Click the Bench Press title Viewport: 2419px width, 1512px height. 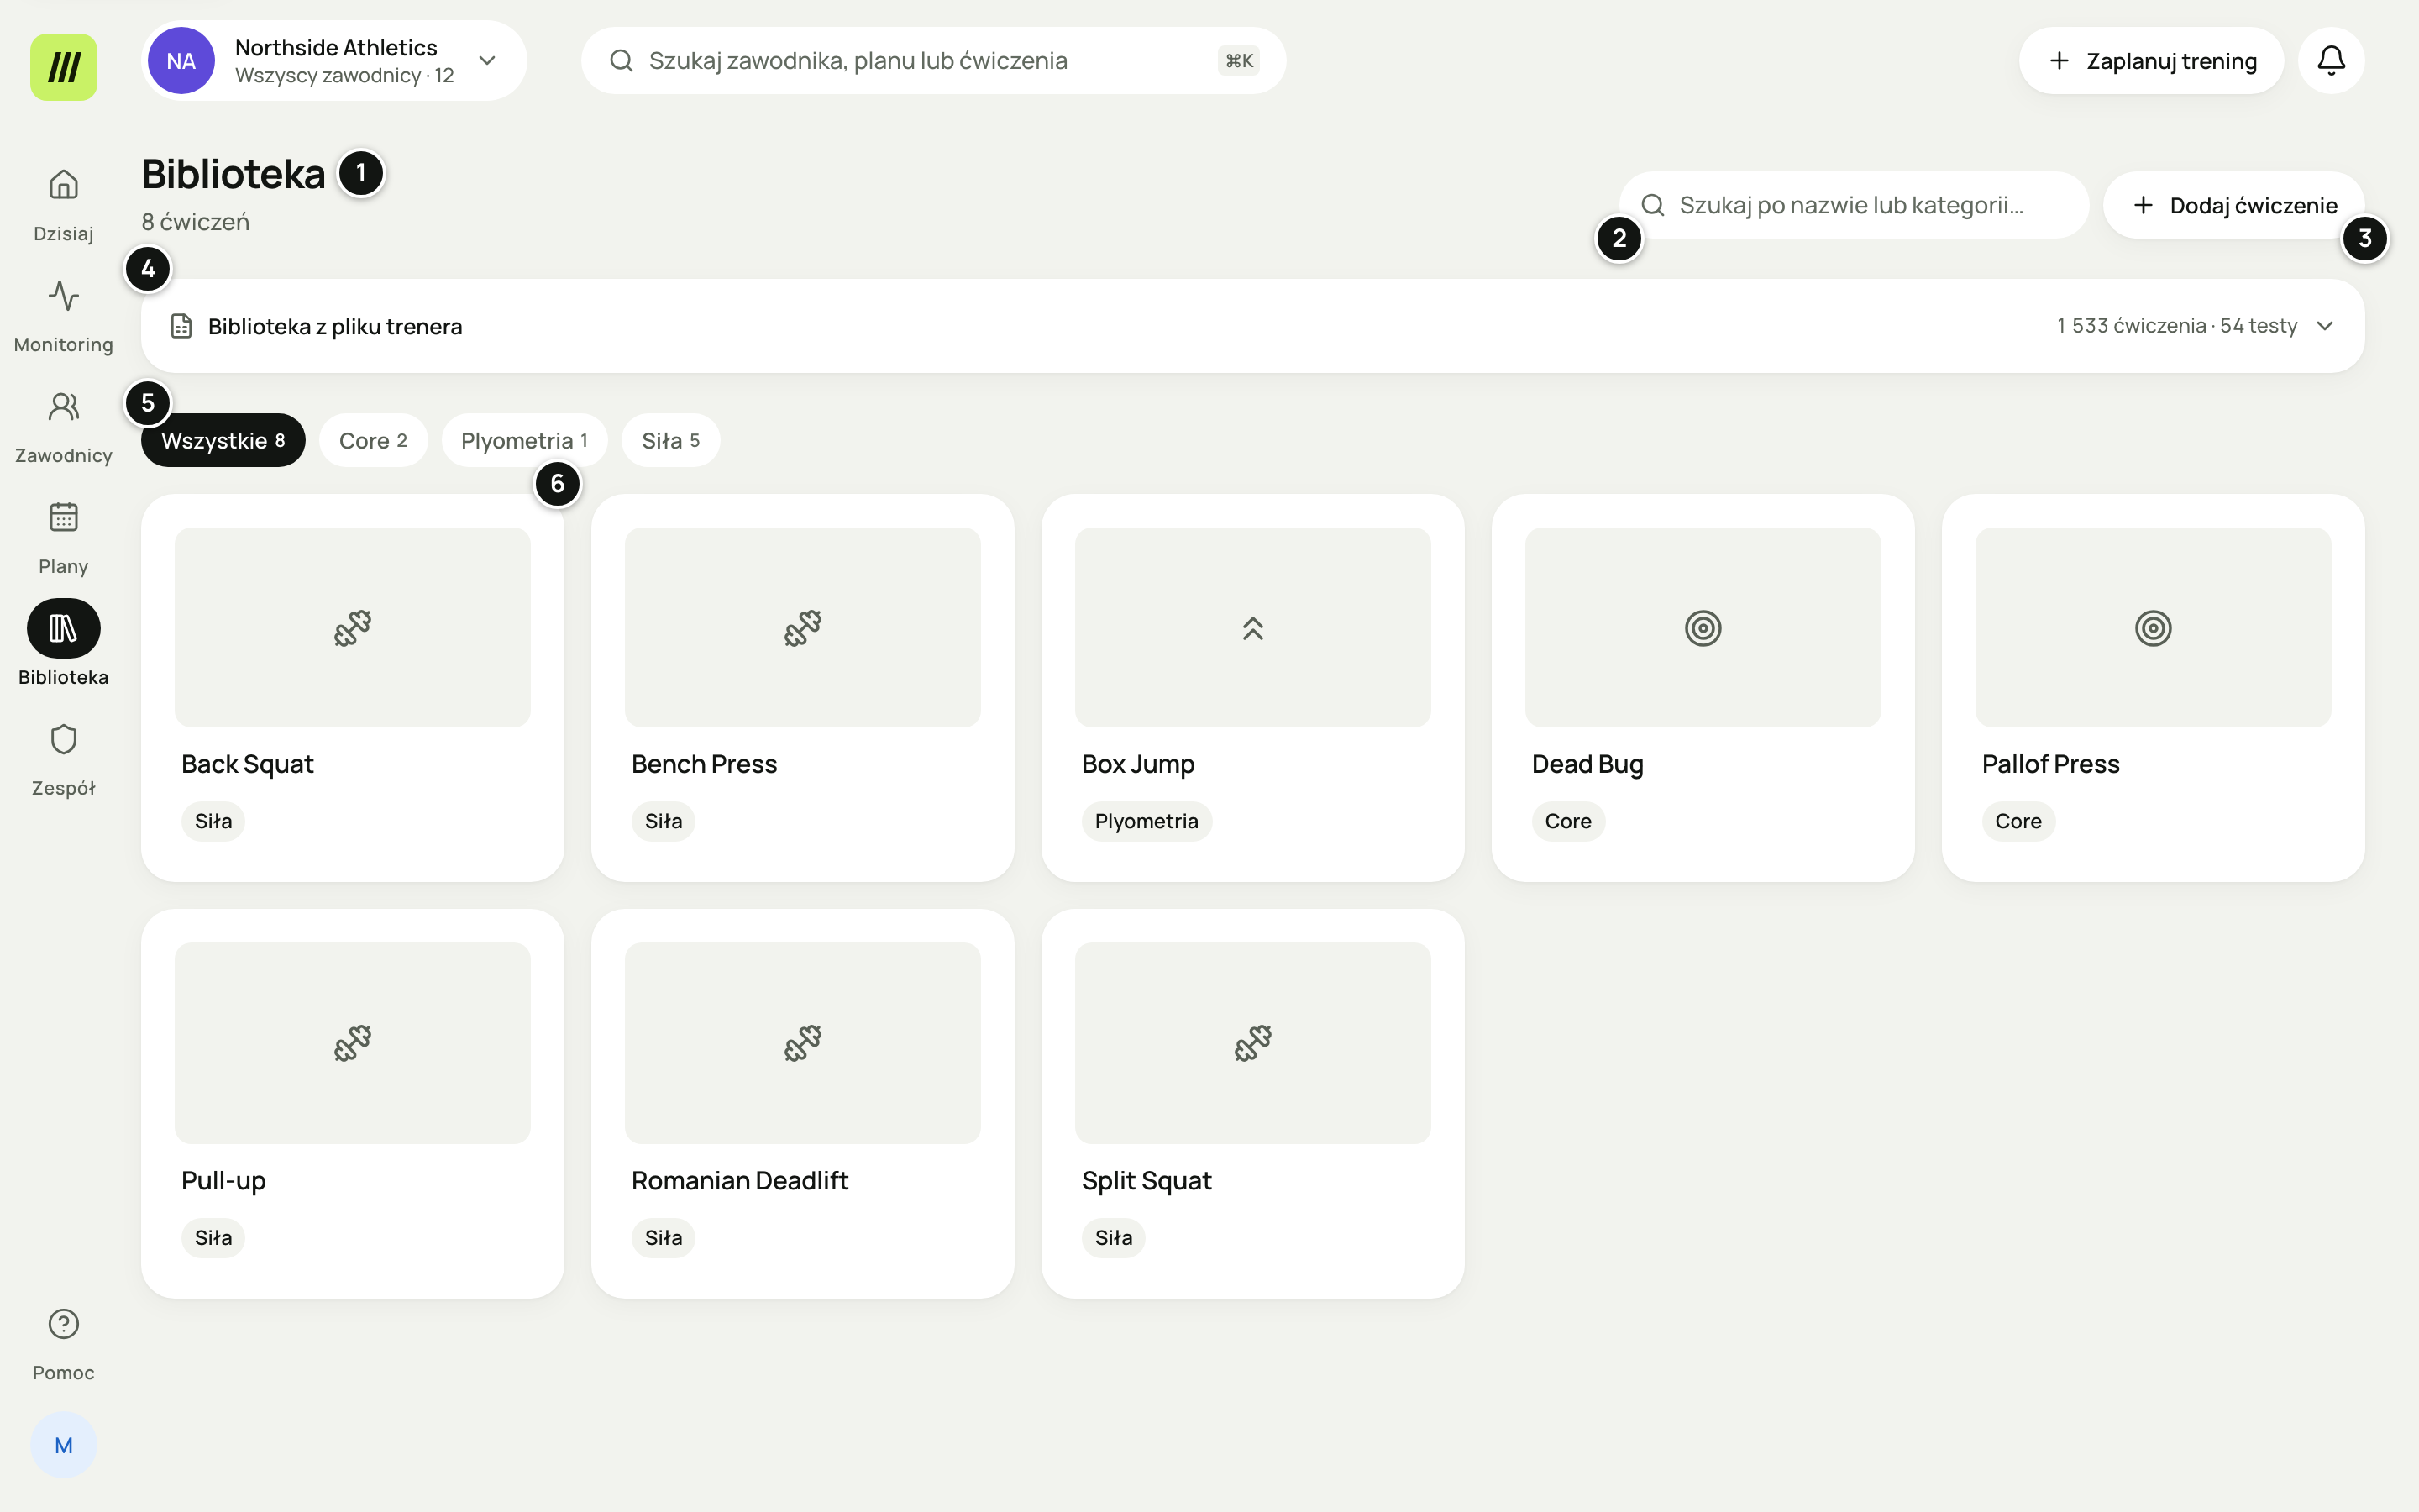click(704, 764)
